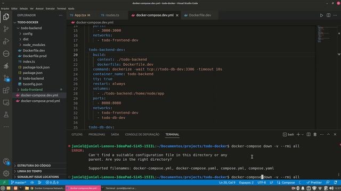Open the Explorer view in the activity bar
The width and height of the screenshot is (341, 191).
[6, 16]
